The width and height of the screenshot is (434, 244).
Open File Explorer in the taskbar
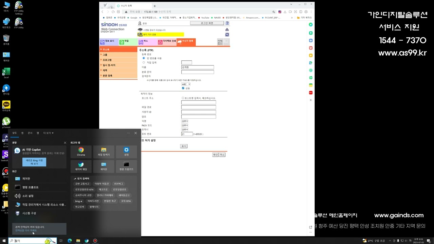click(78, 241)
